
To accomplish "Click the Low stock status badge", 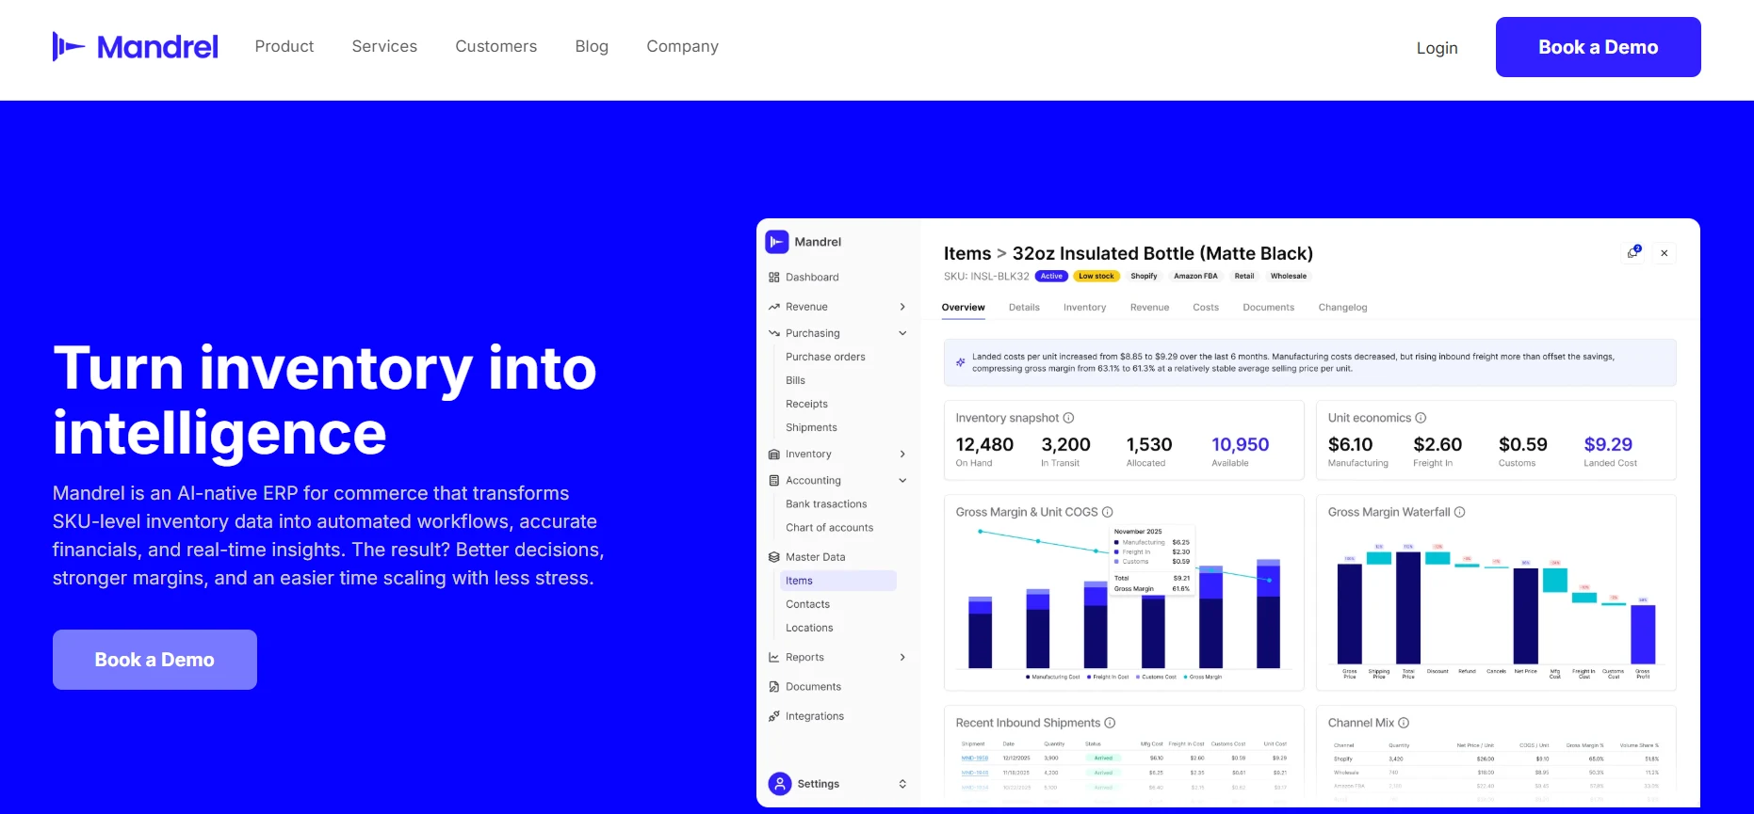I will point(1096,277).
